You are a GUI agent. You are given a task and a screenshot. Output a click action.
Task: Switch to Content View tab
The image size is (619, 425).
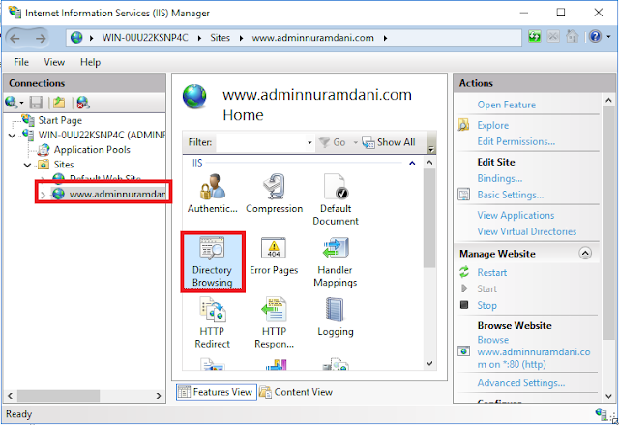click(296, 392)
